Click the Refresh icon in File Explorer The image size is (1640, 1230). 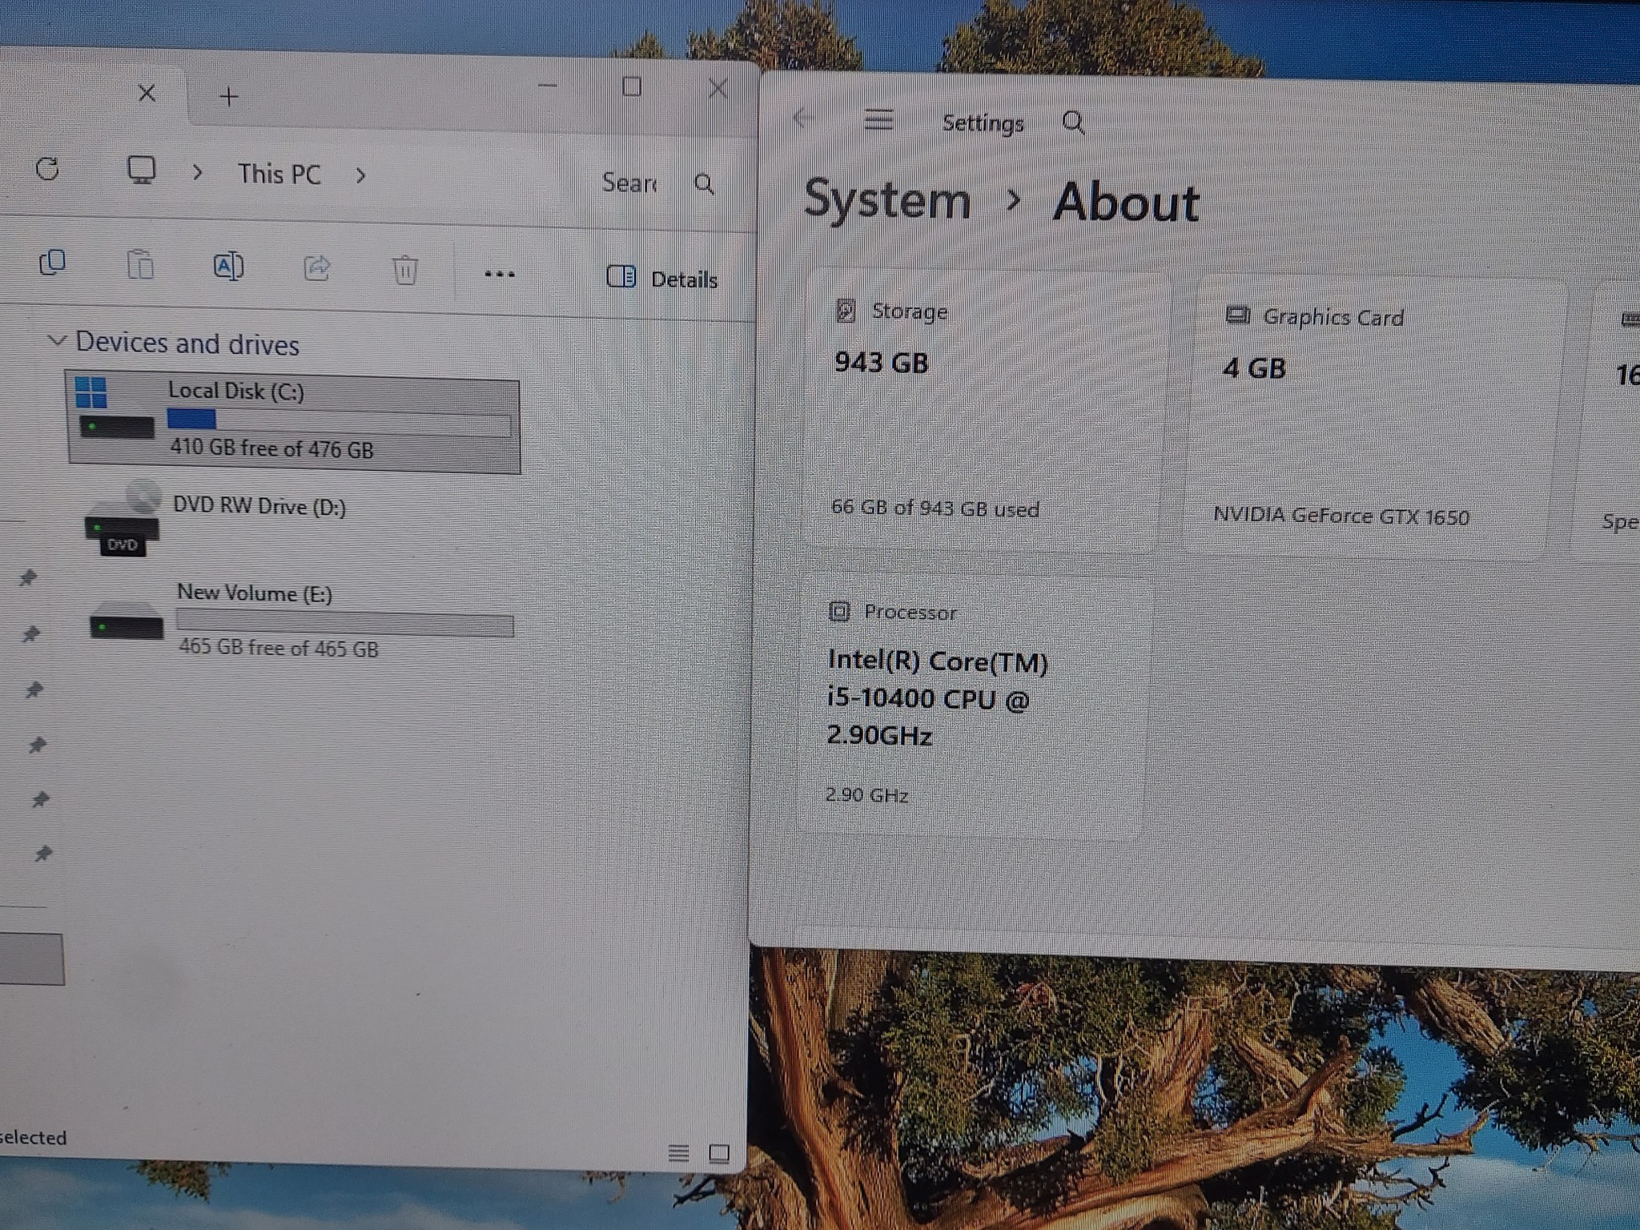[48, 169]
